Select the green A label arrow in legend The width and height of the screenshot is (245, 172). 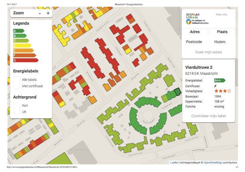(x=19, y=31)
